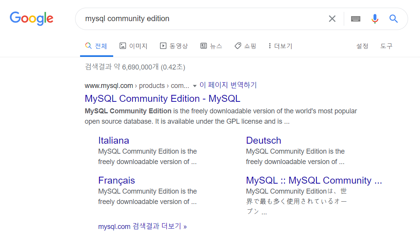Select the 전체 tab
The image size is (420, 242).
click(x=96, y=46)
